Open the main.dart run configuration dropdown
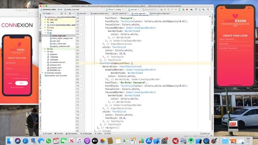Image resolution: width=258 pixels, height=145 pixels. click(134, 10)
